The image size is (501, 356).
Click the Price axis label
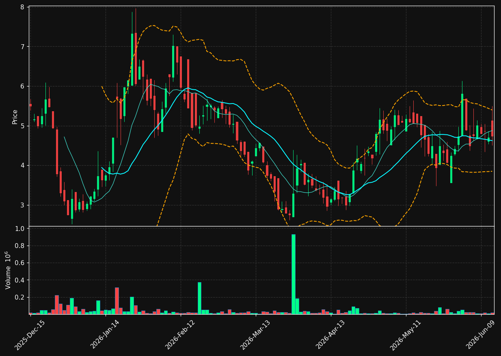[15, 117]
